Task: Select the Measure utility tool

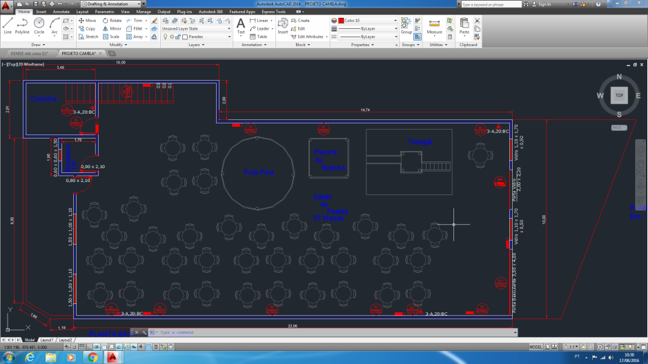Action: click(x=435, y=26)
